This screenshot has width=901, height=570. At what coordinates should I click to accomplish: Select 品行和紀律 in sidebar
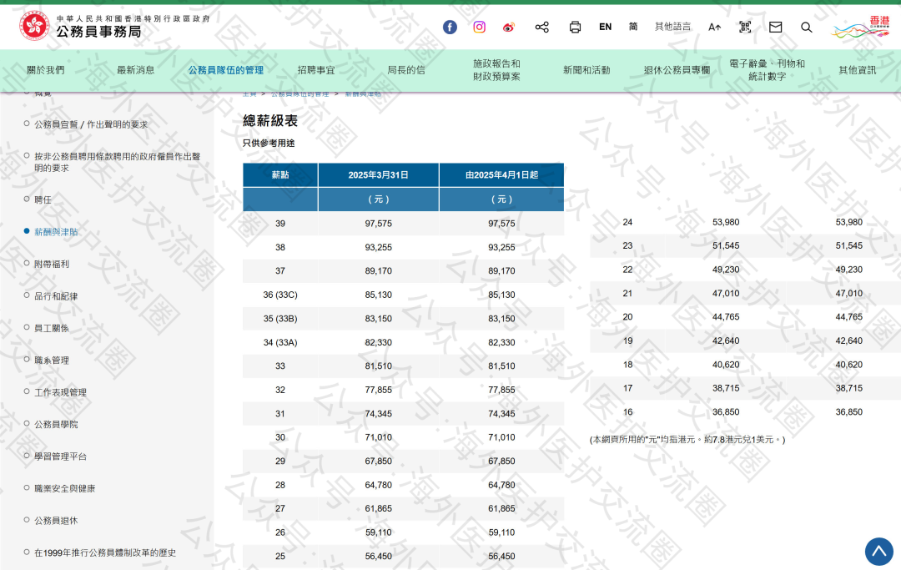point(56,296)
